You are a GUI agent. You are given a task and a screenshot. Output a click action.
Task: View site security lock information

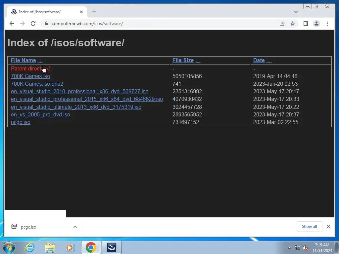(x=46, y=23)
